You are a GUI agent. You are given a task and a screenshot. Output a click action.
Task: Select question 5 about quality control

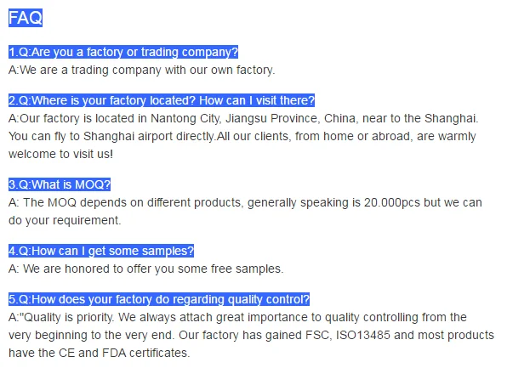pos(159,299)
